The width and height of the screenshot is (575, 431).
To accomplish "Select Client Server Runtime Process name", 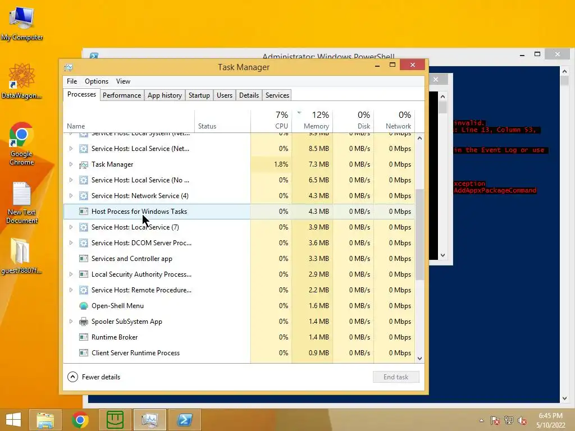I will click(136, 353).
